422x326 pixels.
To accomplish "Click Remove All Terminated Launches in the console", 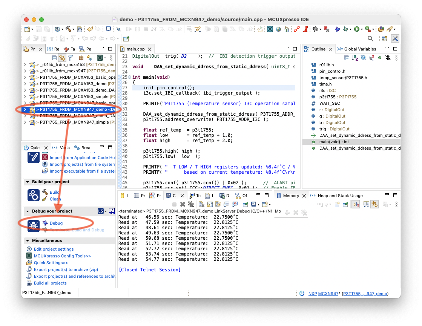I will 191,204.
